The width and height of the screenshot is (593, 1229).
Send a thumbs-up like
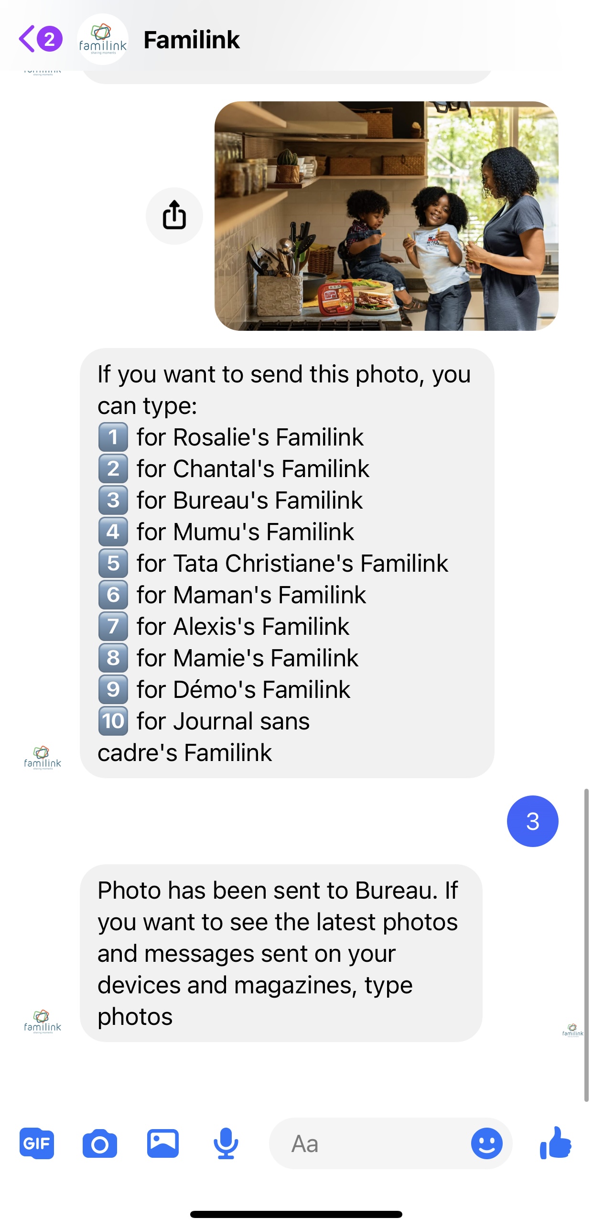point(555,1142)
